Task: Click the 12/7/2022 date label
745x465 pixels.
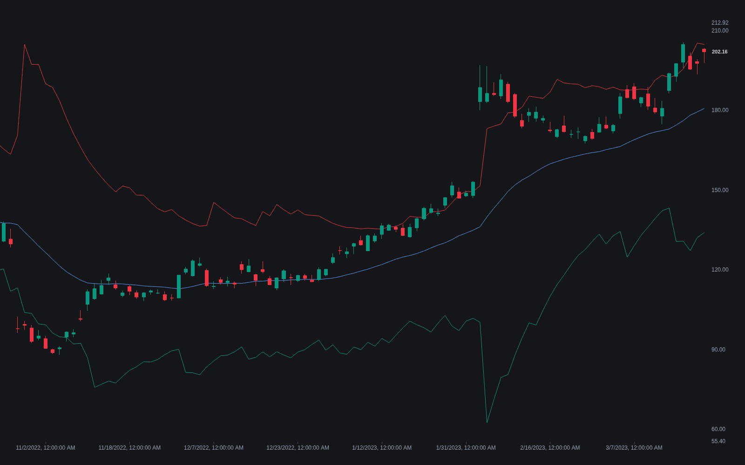Action: [214, 448]
